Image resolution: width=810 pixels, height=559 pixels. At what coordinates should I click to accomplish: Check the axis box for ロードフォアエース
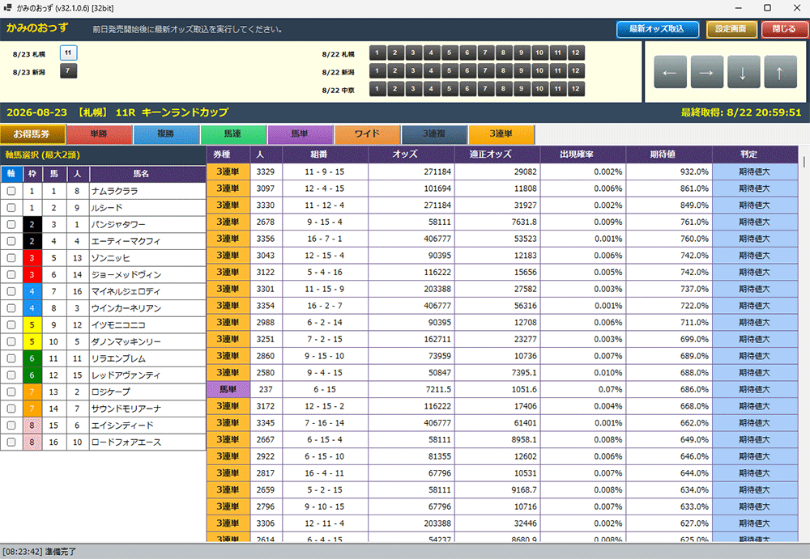11,443
